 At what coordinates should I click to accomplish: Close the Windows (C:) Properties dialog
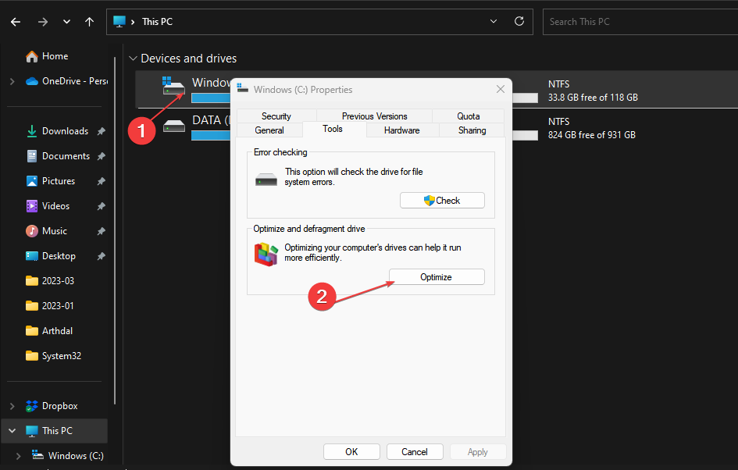[x=501, y=89]
